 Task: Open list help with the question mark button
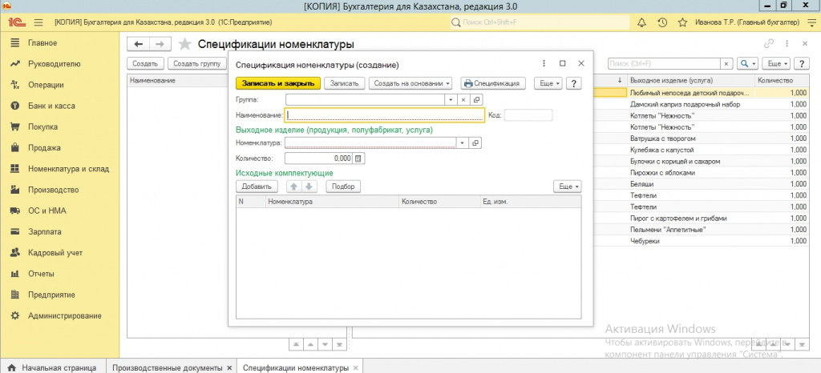802,63
